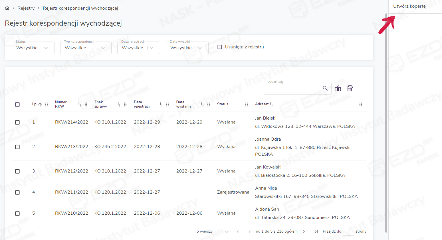442x240 pixels.
Task: Click the Wyszukaj search field
Action: 292,89
